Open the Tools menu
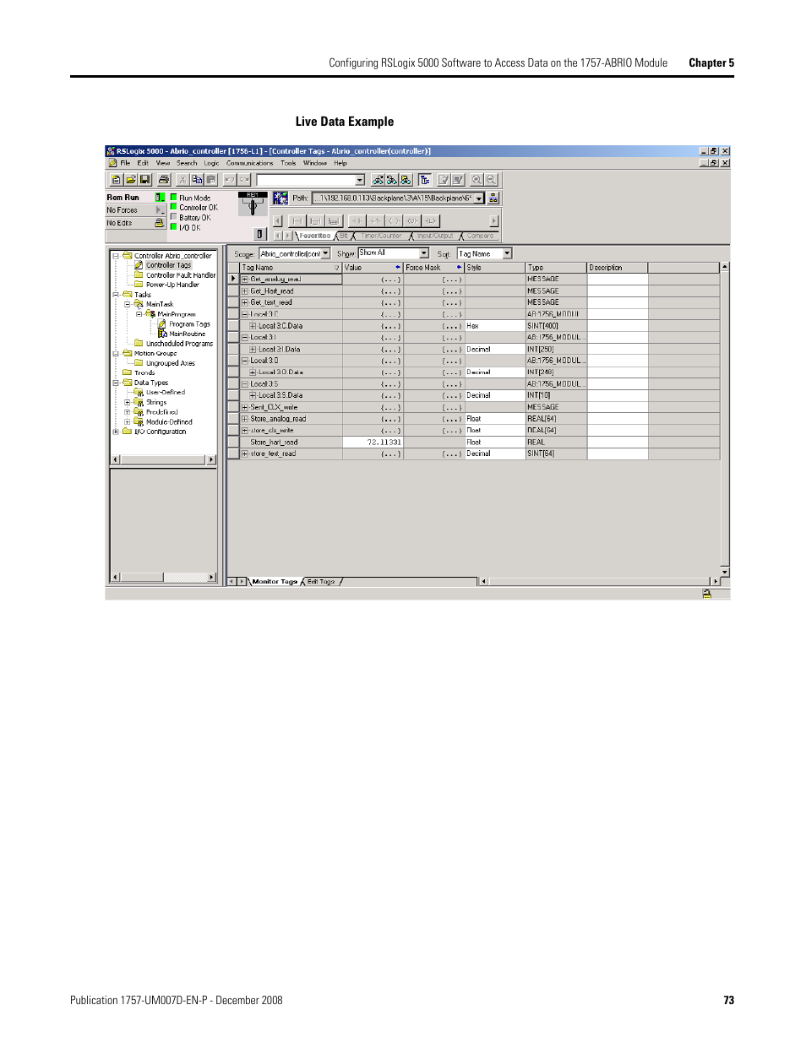Viewport: 806px width, 1043px height. [288, 163]
